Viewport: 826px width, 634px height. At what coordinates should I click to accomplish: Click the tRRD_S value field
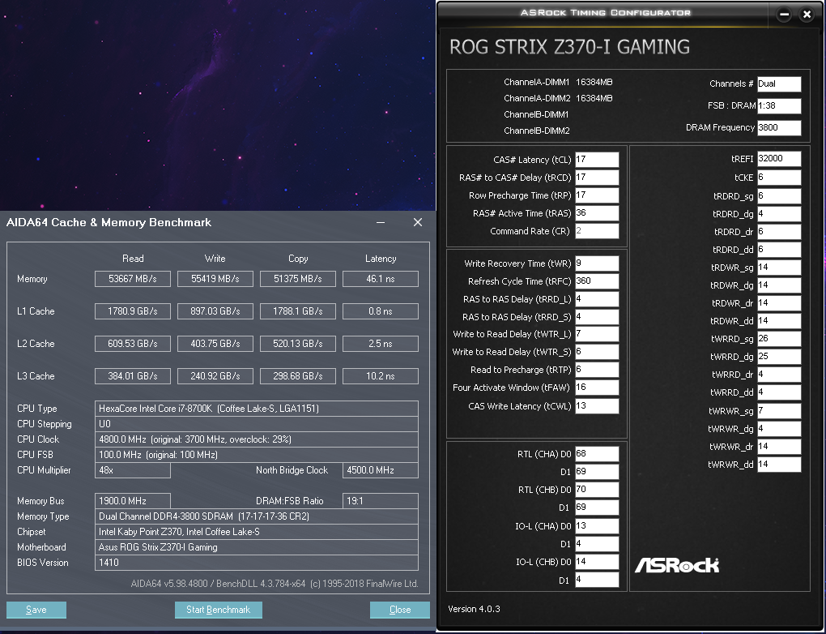point(597,317)
